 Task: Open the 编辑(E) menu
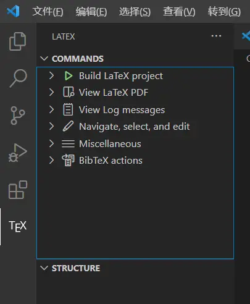(x=91, y=11)
